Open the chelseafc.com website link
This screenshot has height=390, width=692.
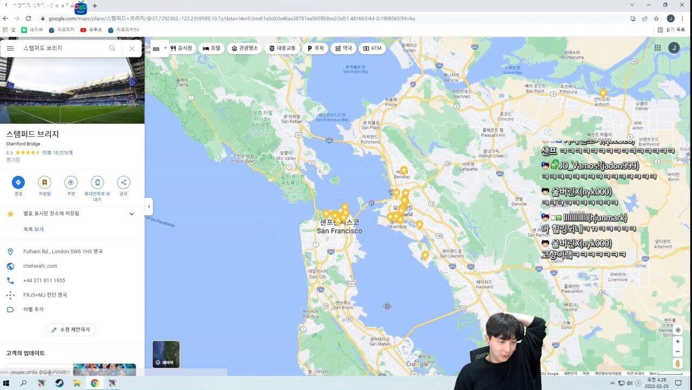pos(40,266)
